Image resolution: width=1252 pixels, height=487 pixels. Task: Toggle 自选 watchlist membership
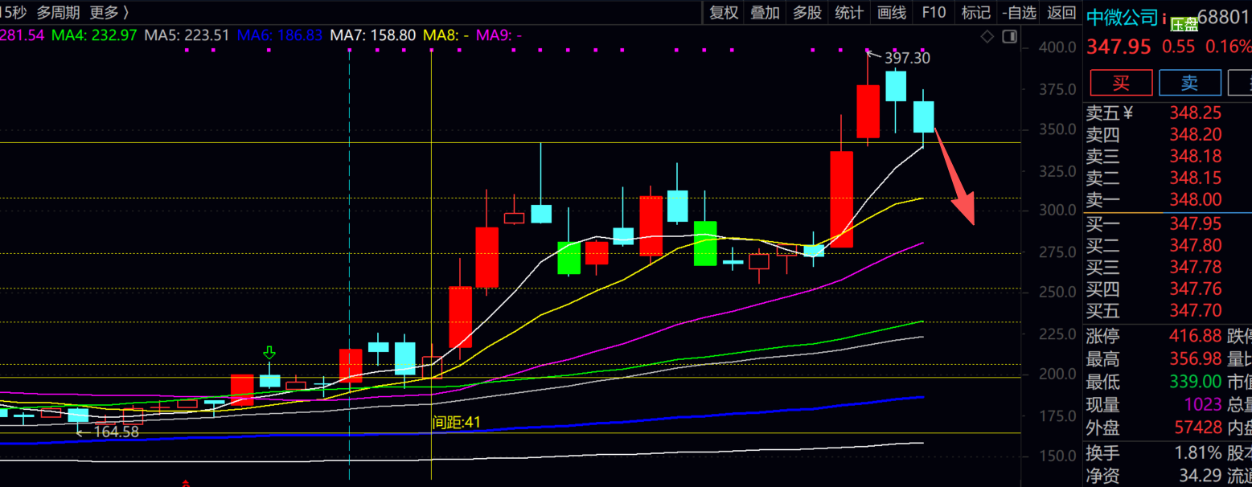coord(1019,13)
